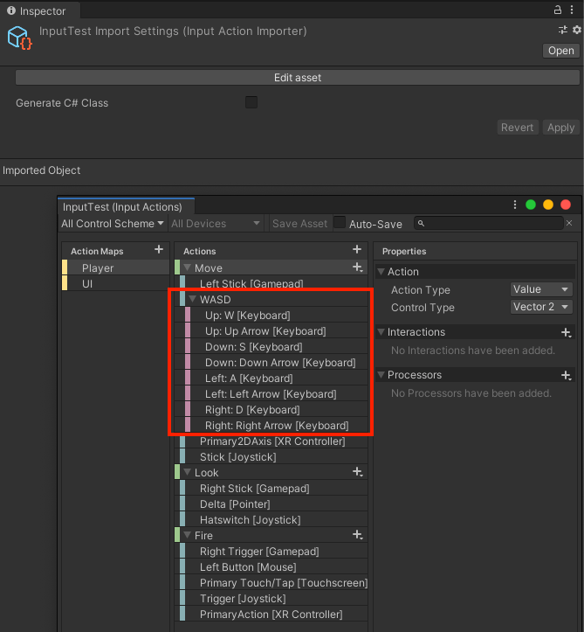This screenshot has width=584, height=632.
Task: Select Right Trigger [Gamepad] binding
Action: (273, 551)
